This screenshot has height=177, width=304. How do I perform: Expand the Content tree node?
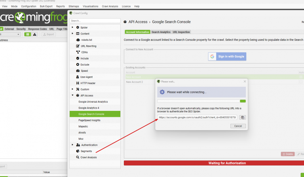point(72,34)
